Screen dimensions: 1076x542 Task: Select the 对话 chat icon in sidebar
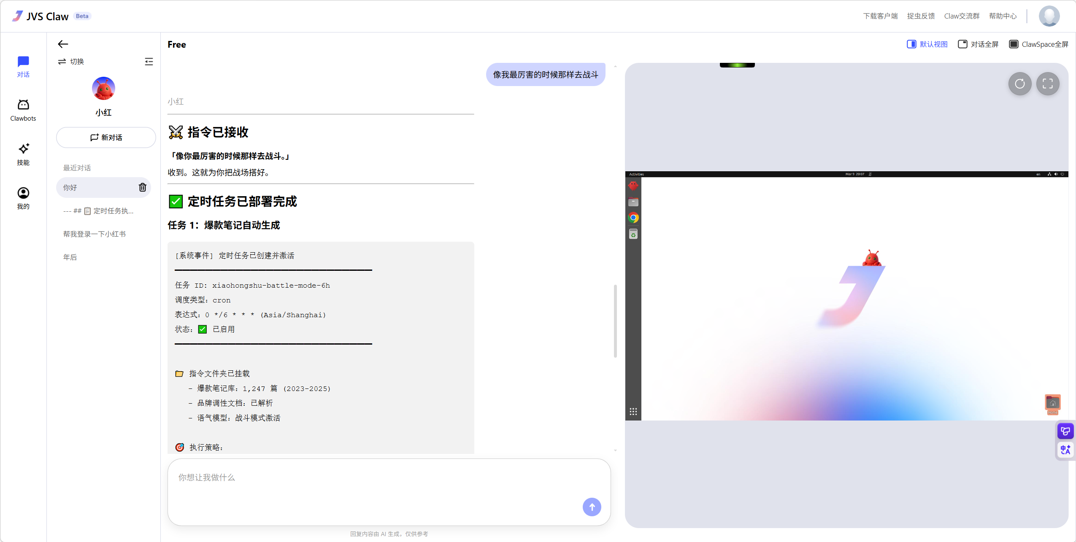(x=23, y=66)
